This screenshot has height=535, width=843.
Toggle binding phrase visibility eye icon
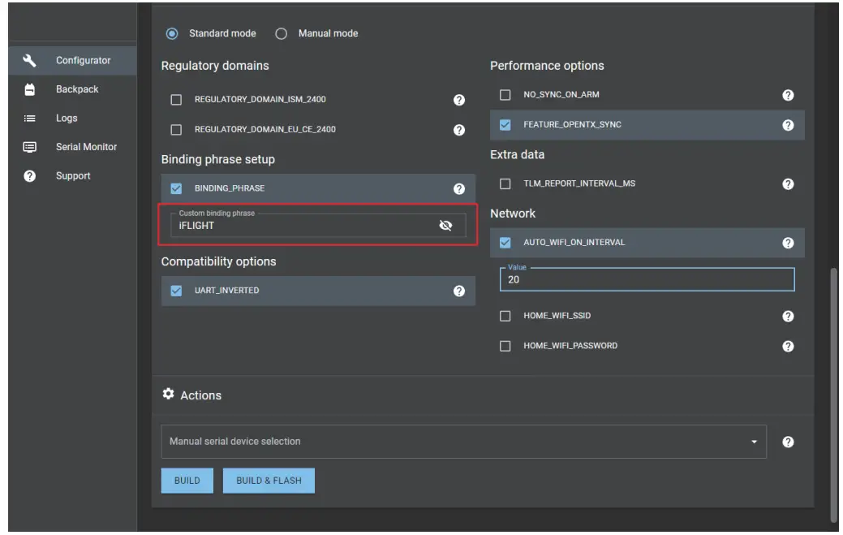point(445,226)
